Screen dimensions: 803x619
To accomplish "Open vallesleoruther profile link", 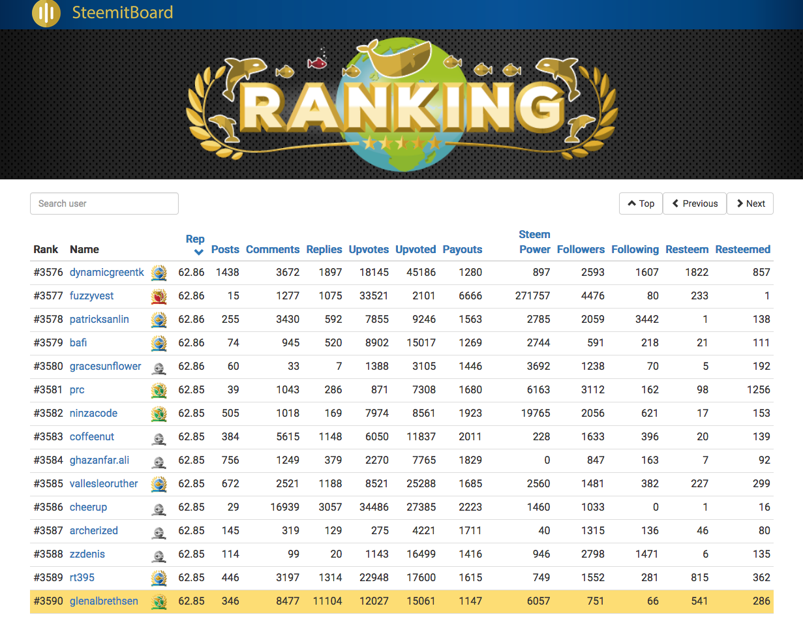I will 104,483.
